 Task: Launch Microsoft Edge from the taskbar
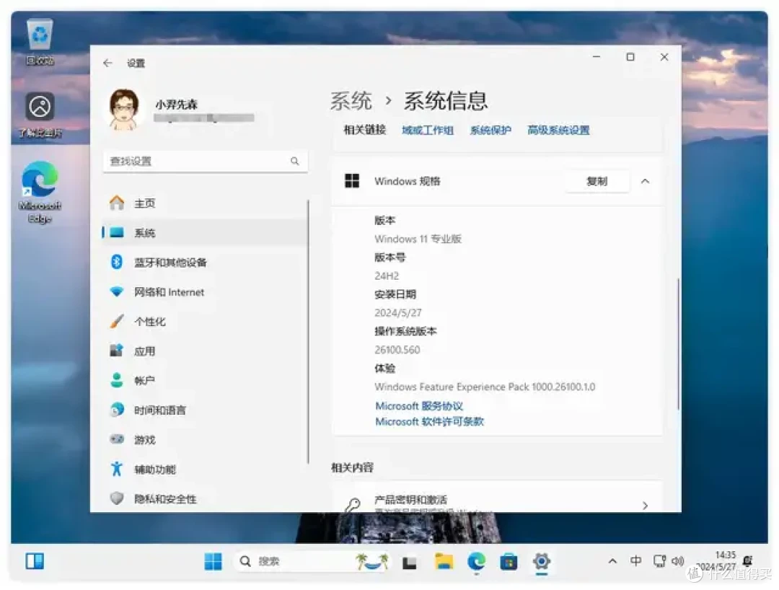click(476, 560)
